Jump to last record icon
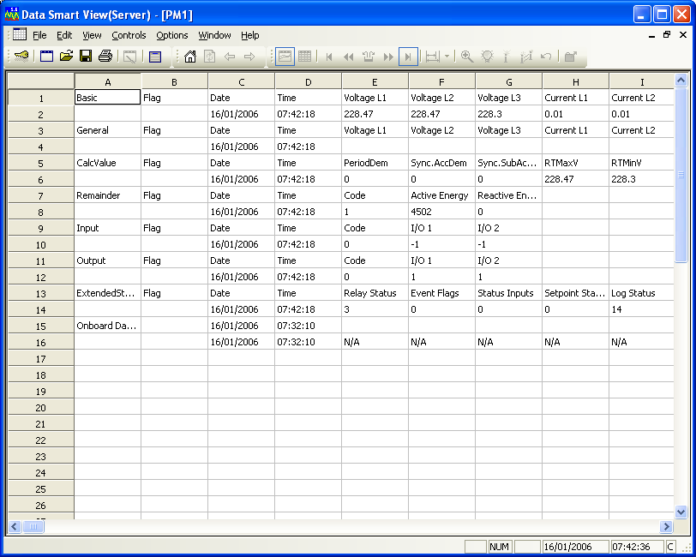 (408, 57)
